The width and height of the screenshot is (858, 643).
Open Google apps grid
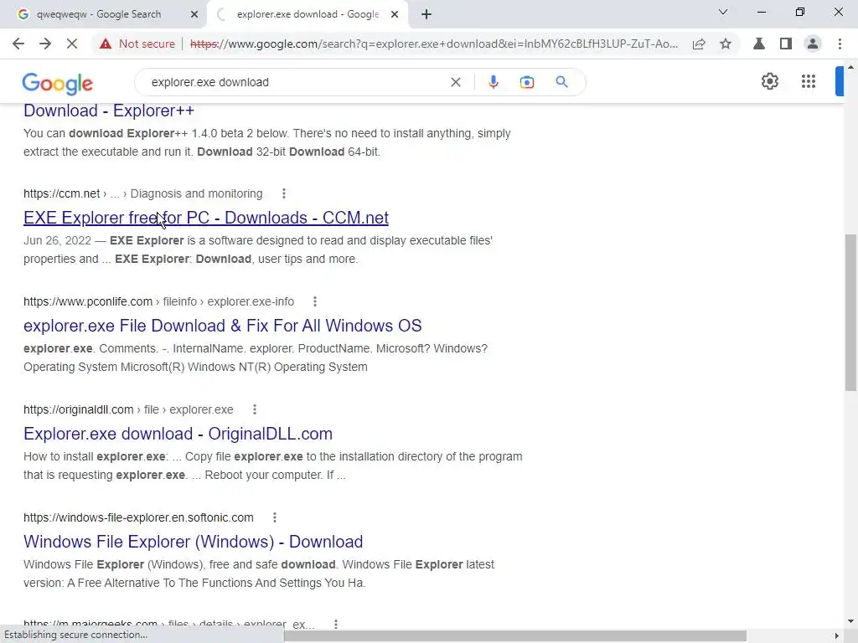[x=809, y=81]
